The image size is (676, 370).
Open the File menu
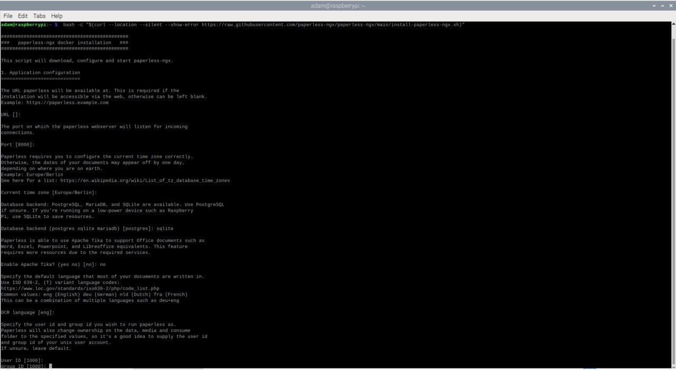[8, 16]
